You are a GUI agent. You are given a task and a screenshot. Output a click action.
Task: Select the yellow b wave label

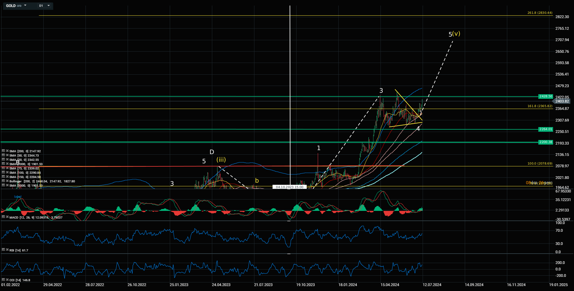pyautogui.click(x=257, y=180)
